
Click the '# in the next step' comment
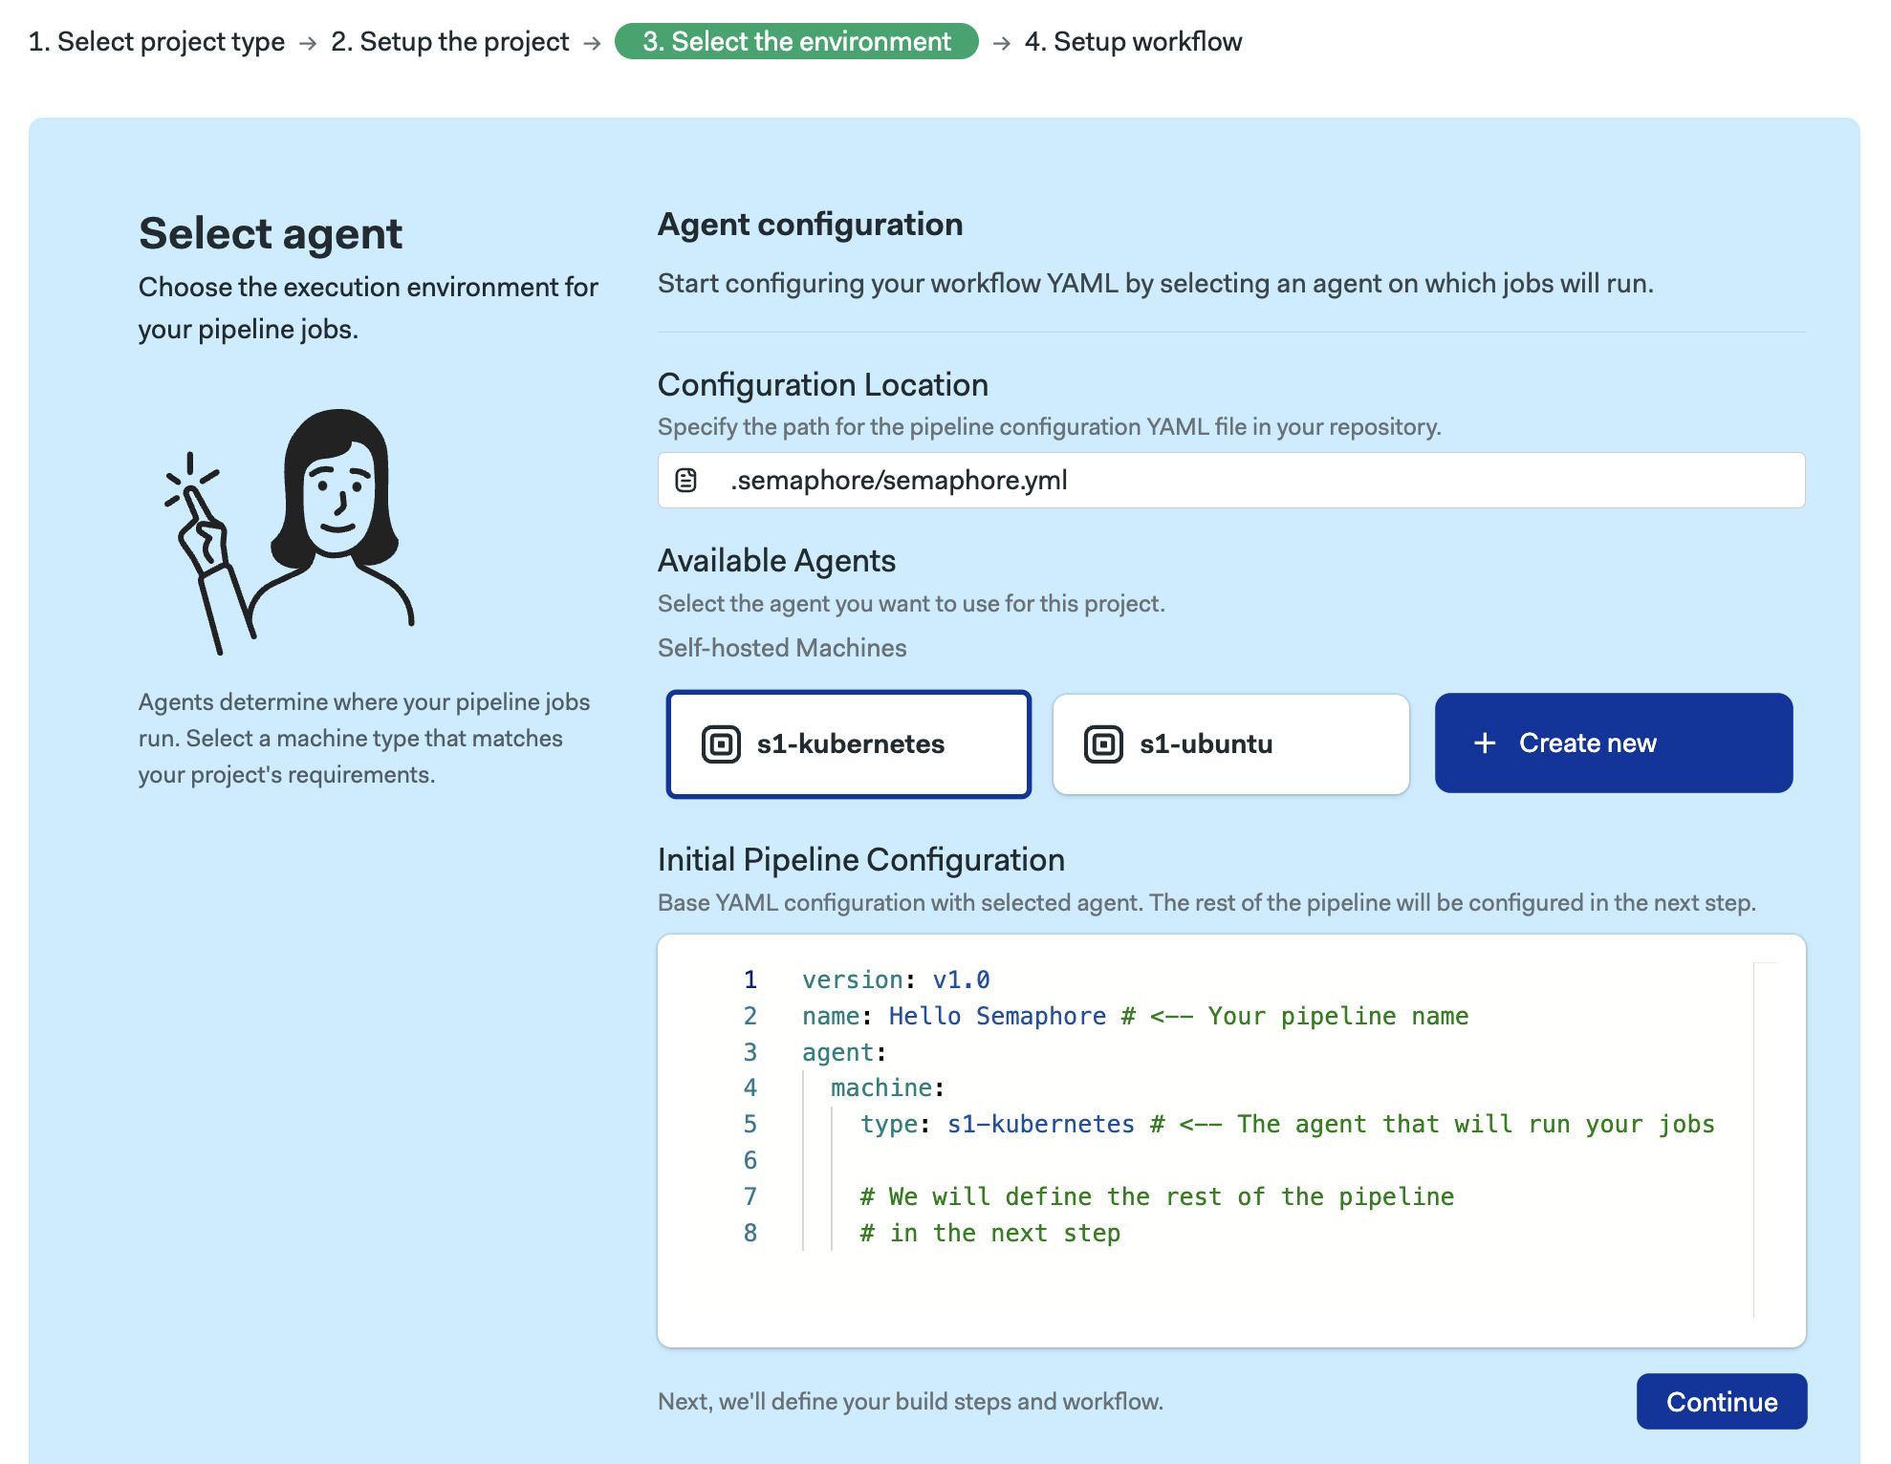coord(989,1233)
